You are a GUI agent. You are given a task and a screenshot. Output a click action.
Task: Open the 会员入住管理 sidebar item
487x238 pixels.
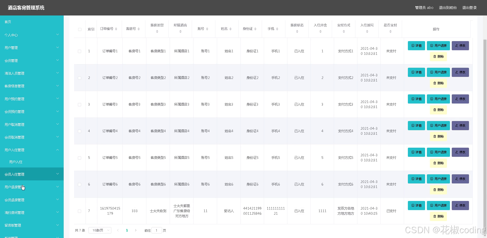[x=32, y=174]
